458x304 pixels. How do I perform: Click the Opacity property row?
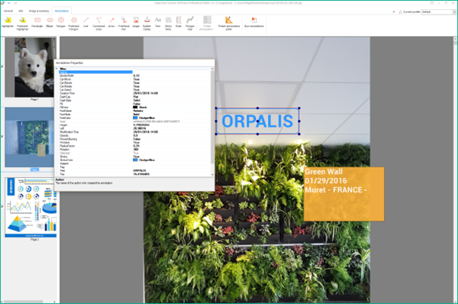click(134, 135)
